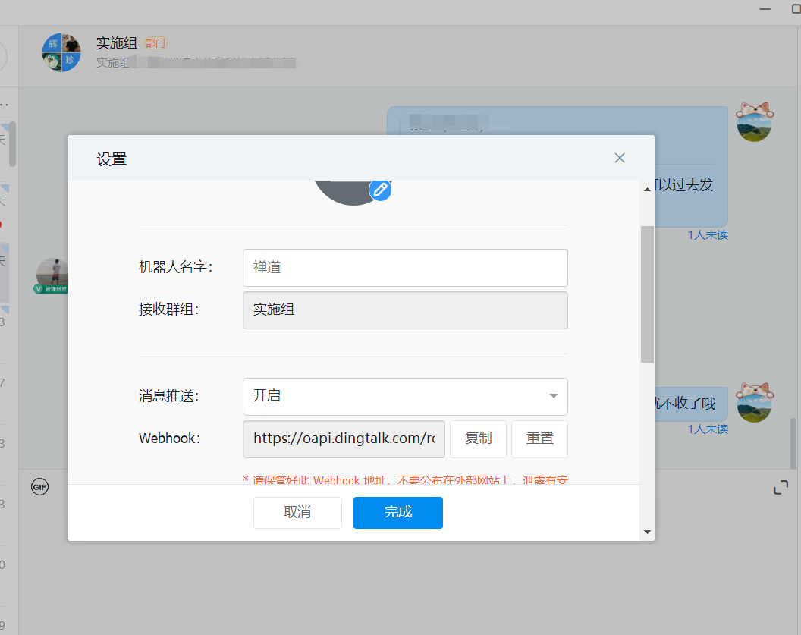Minimize the chat window
The width and height of the screenshot is (801, 635).
[x=765, y=9]
